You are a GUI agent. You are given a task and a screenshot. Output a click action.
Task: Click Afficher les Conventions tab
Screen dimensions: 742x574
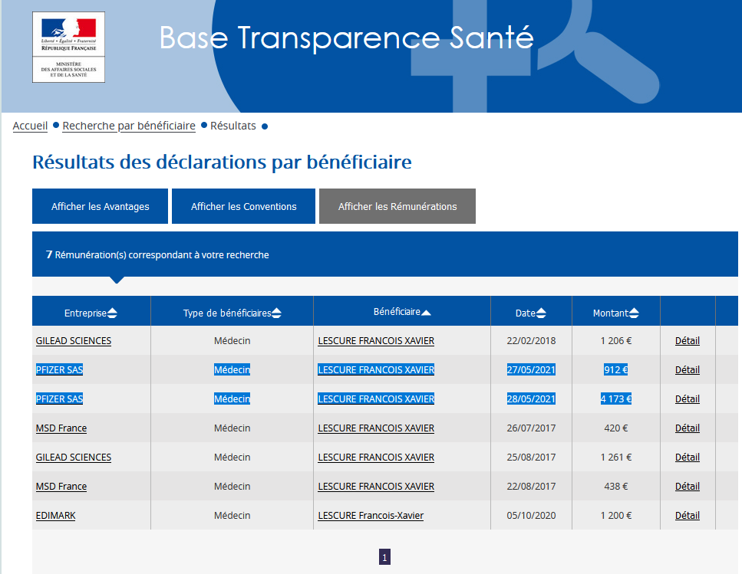(243, 206)
